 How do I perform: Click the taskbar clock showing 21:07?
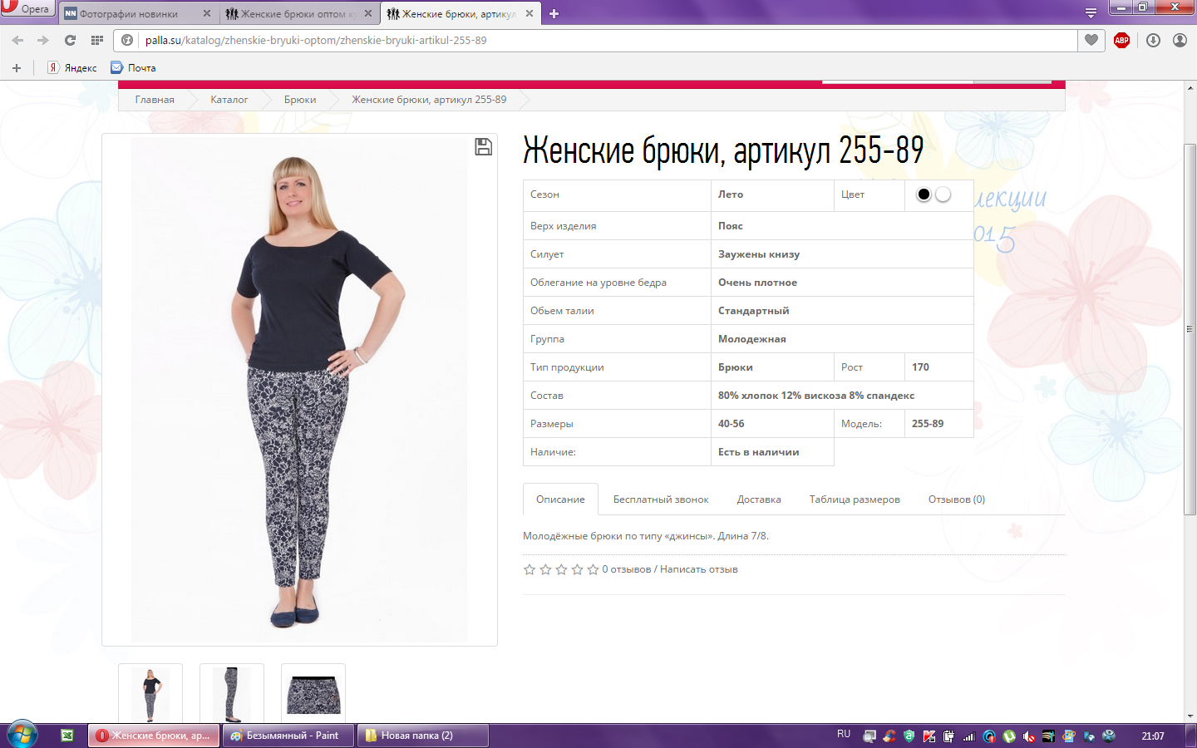(1153, 736)
